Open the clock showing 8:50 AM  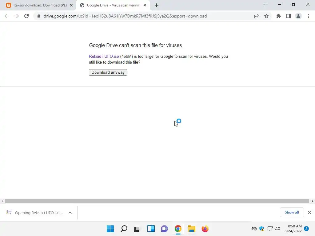pyautogui.click(x=293, y=229)
